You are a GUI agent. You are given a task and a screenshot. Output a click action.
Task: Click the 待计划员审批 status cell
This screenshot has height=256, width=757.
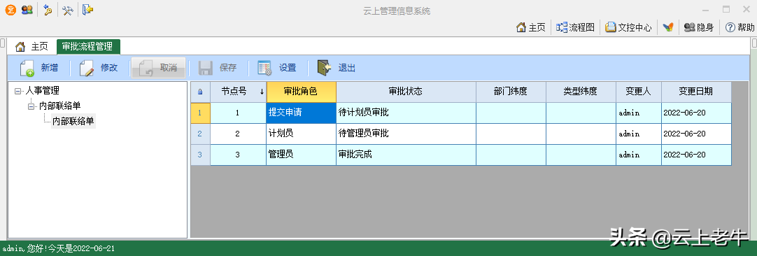coord(406,113)
